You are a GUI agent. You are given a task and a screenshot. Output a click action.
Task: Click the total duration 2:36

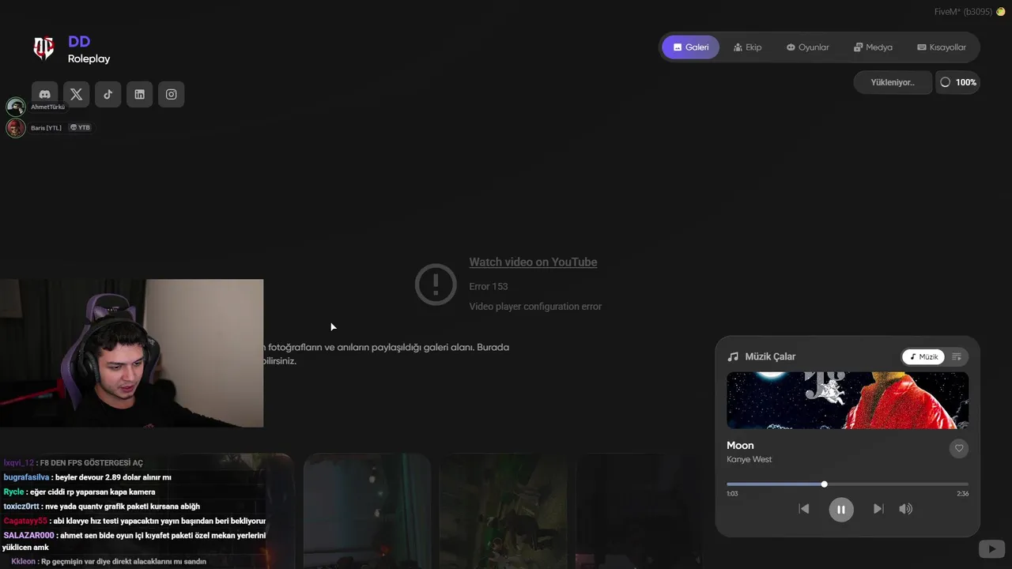(x=962, y=494)
